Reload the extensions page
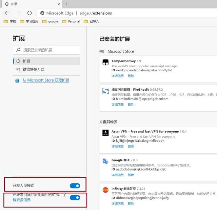Screen dimensions: 217x210 pyautogui.click(x=29, y=13)
